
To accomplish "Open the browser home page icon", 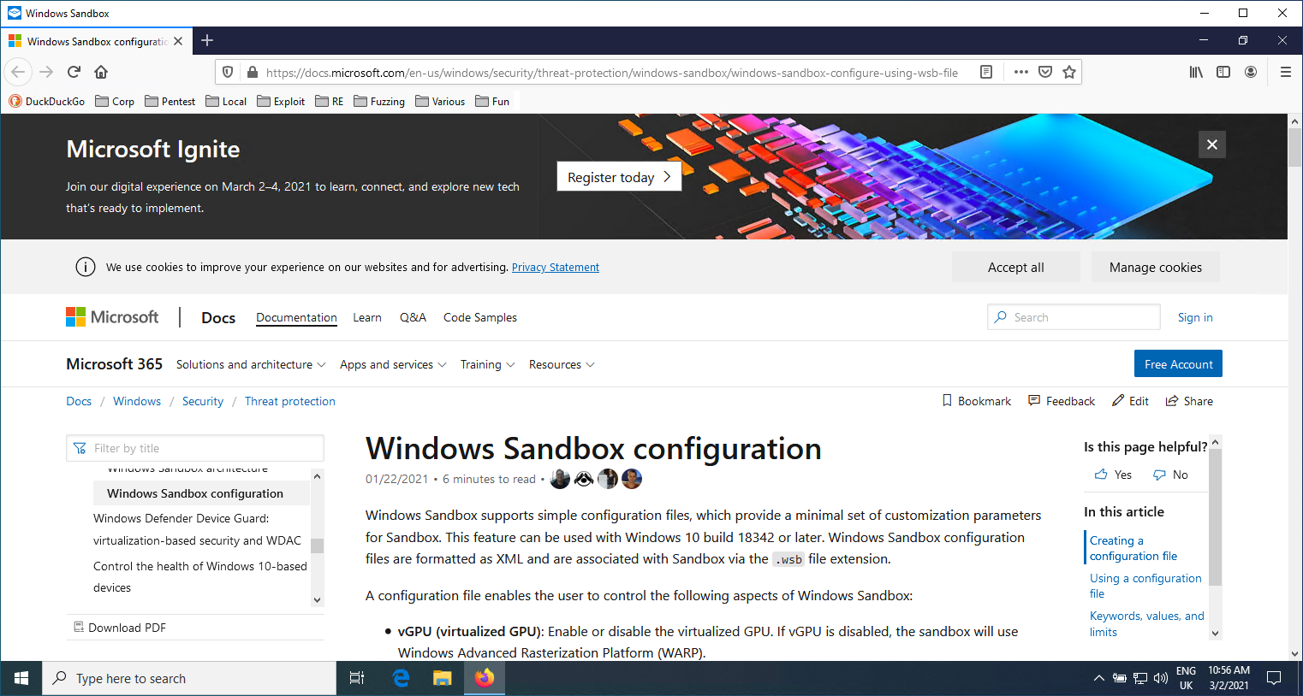I will (x=101, y=72).
